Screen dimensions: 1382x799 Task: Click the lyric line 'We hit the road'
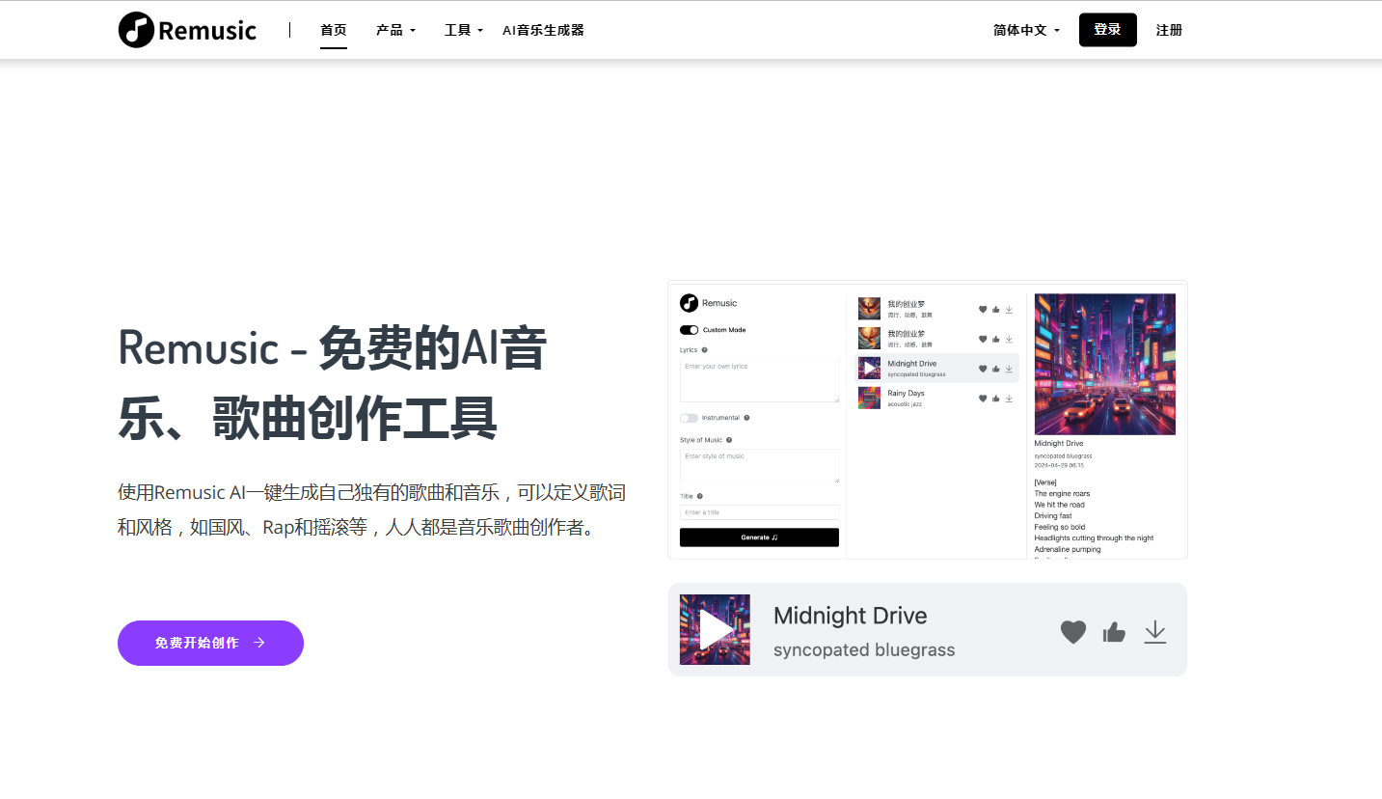click(x=1059, y=505)
